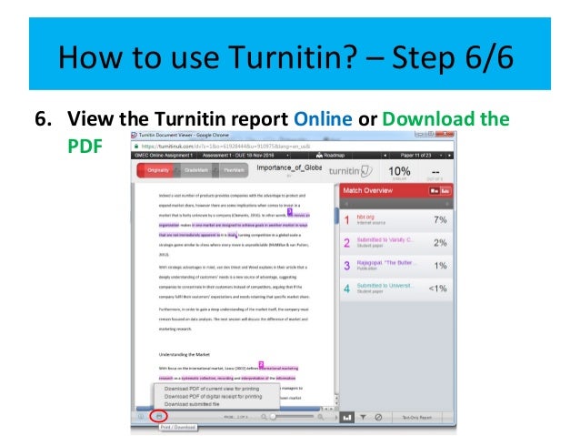Image resolution: width=580 pixels, height=436 pixels.
Task: Open the Print / Download icon
Action: (x=159, y=417)
